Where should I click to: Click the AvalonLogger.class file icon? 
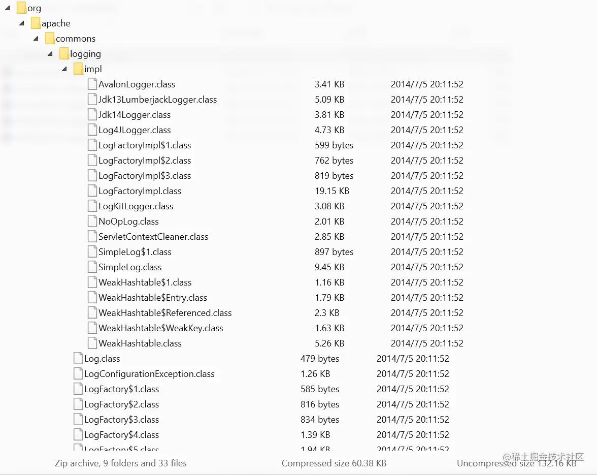point(92,84)
